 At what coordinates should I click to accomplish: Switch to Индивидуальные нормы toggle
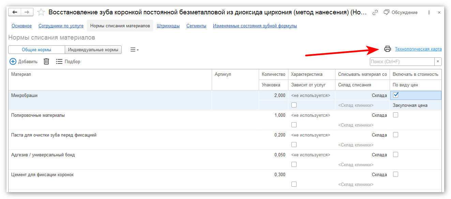pos(93,50)
